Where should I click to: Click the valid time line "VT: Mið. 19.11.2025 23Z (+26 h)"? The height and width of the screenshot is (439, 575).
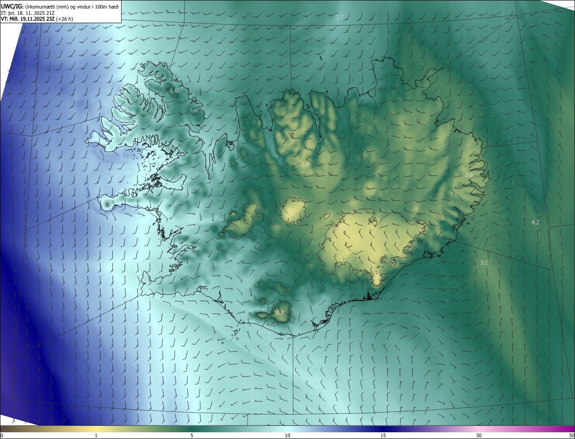(37, 19)
